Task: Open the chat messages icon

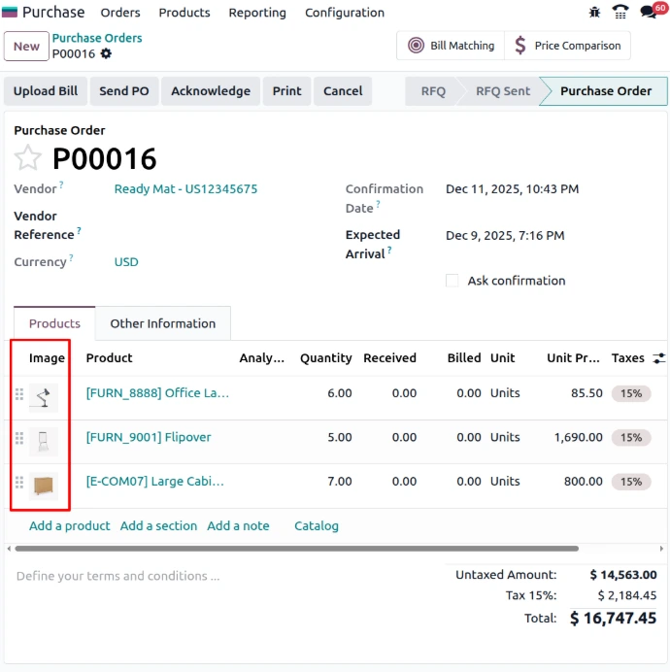Action: tap(649, 13)
